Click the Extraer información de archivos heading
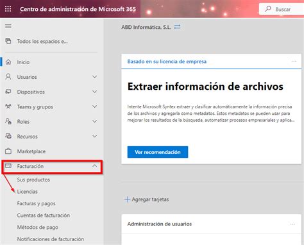 (x=205, y=87)
